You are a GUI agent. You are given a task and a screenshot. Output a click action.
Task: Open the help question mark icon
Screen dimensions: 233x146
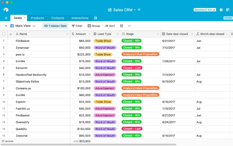click(x=221, y=10)
